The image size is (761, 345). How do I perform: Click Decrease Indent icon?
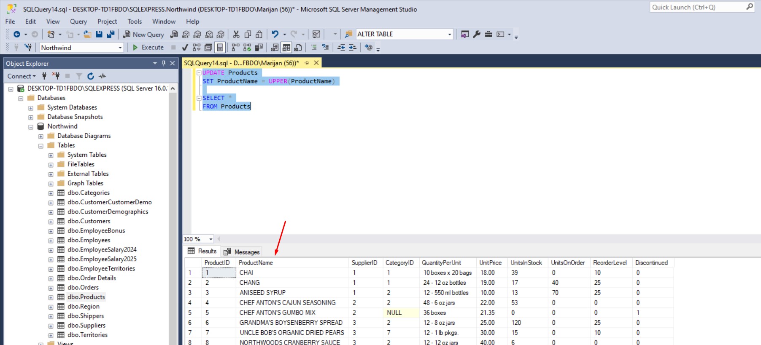point(341,48)
